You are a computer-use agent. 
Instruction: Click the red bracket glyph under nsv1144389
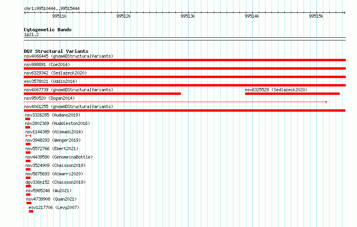click(28, 136)
